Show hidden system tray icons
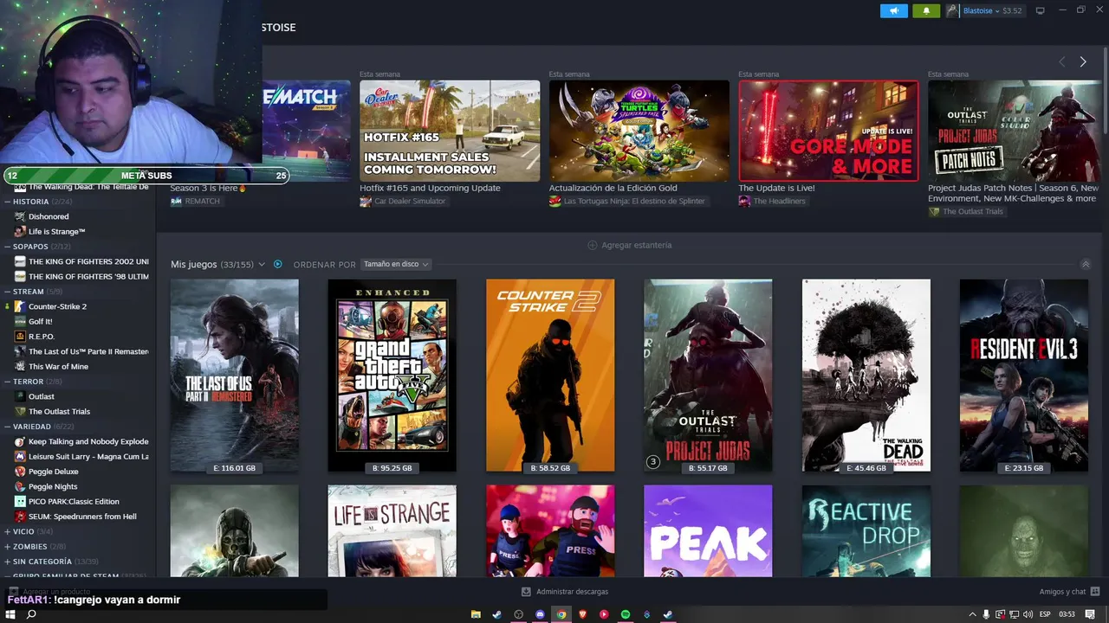This screenshot has height=623, width=1109. coord(972,614)
